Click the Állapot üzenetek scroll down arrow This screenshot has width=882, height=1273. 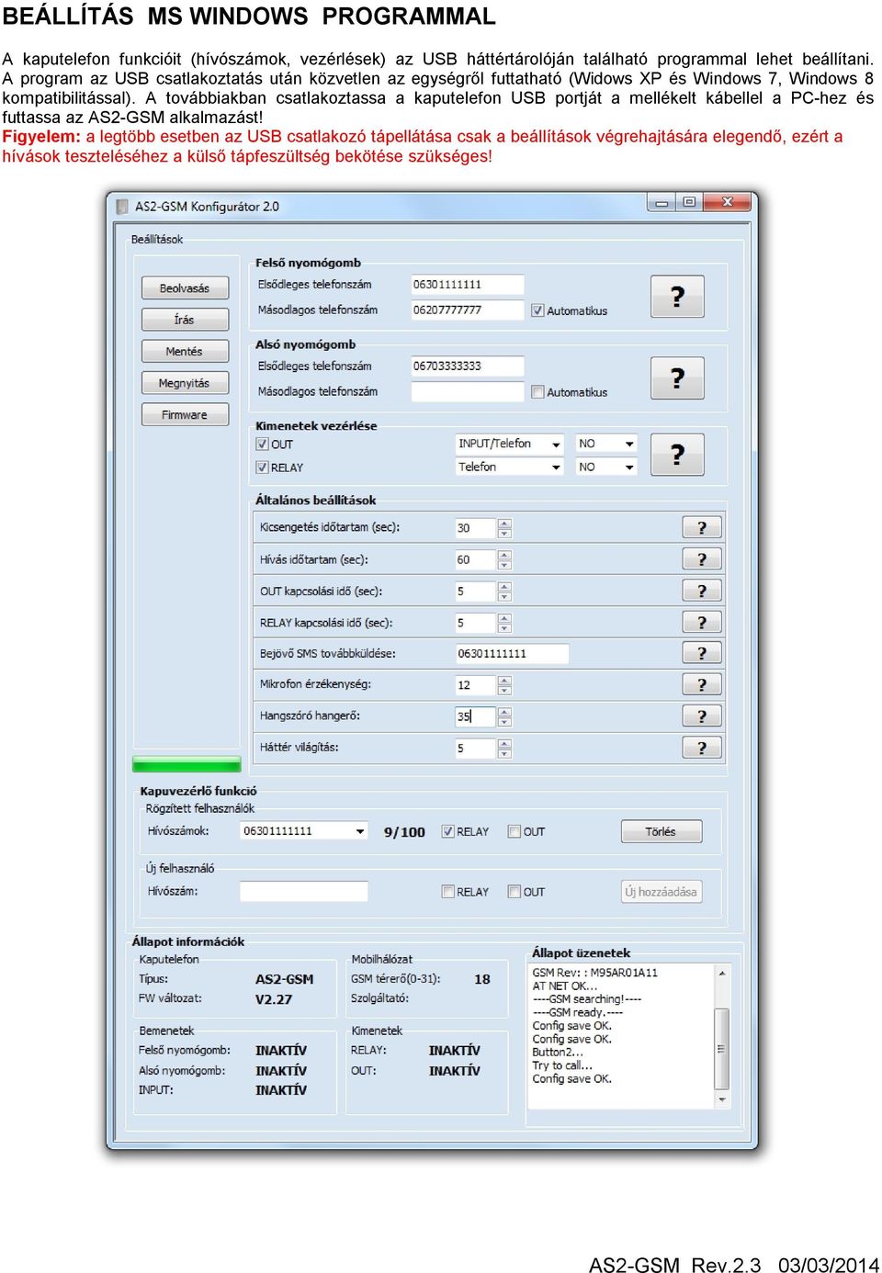[x=721, y=1098]
